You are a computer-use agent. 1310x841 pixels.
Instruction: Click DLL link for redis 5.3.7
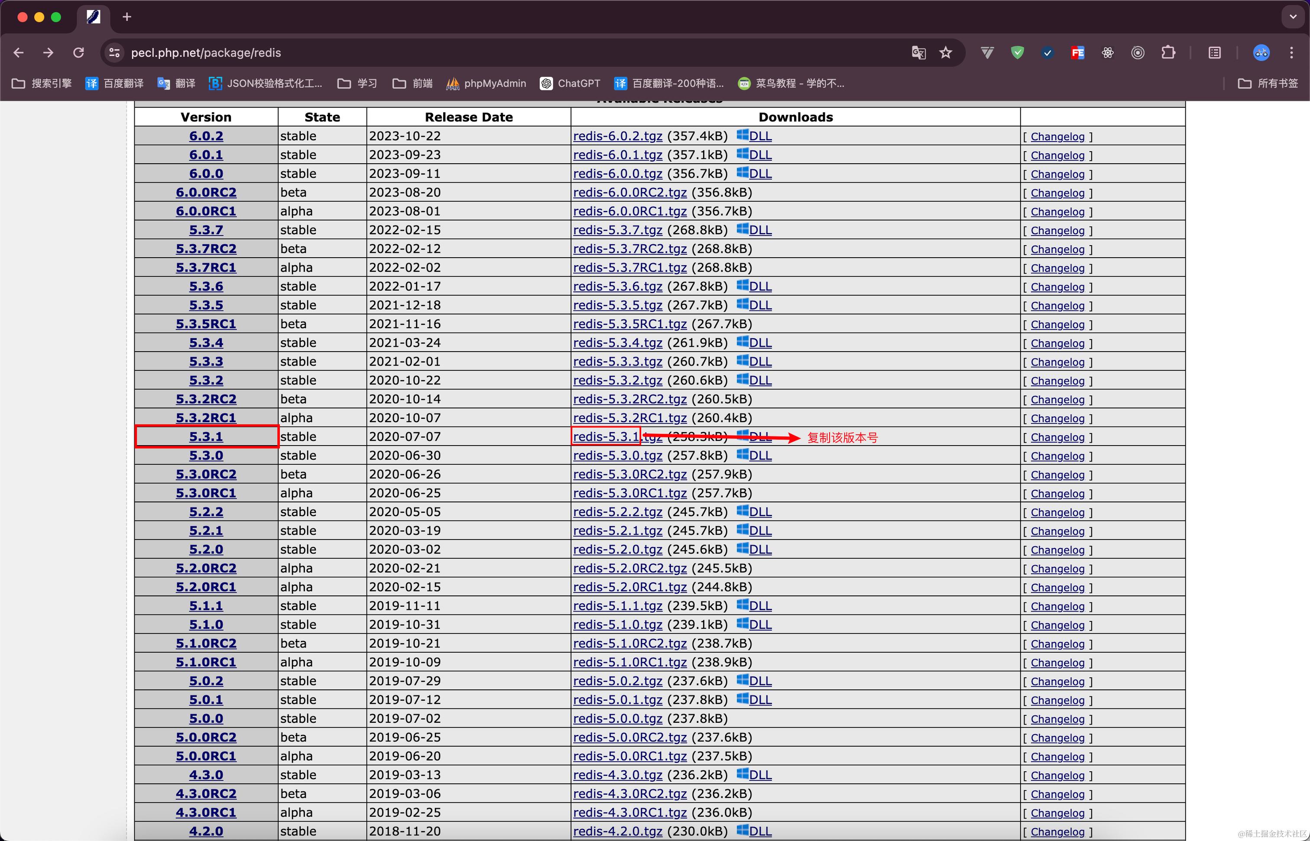(x=760, y=230)
